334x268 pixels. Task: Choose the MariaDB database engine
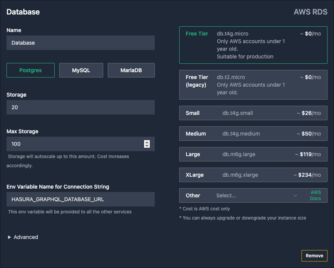(x=131, y=70)
